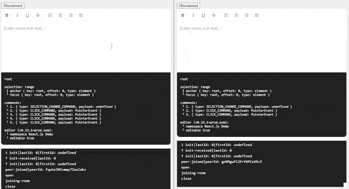Apply center align in left editor
Viewport: 349px width, 189px height.
pyautogui.click(x=60, y=15)
